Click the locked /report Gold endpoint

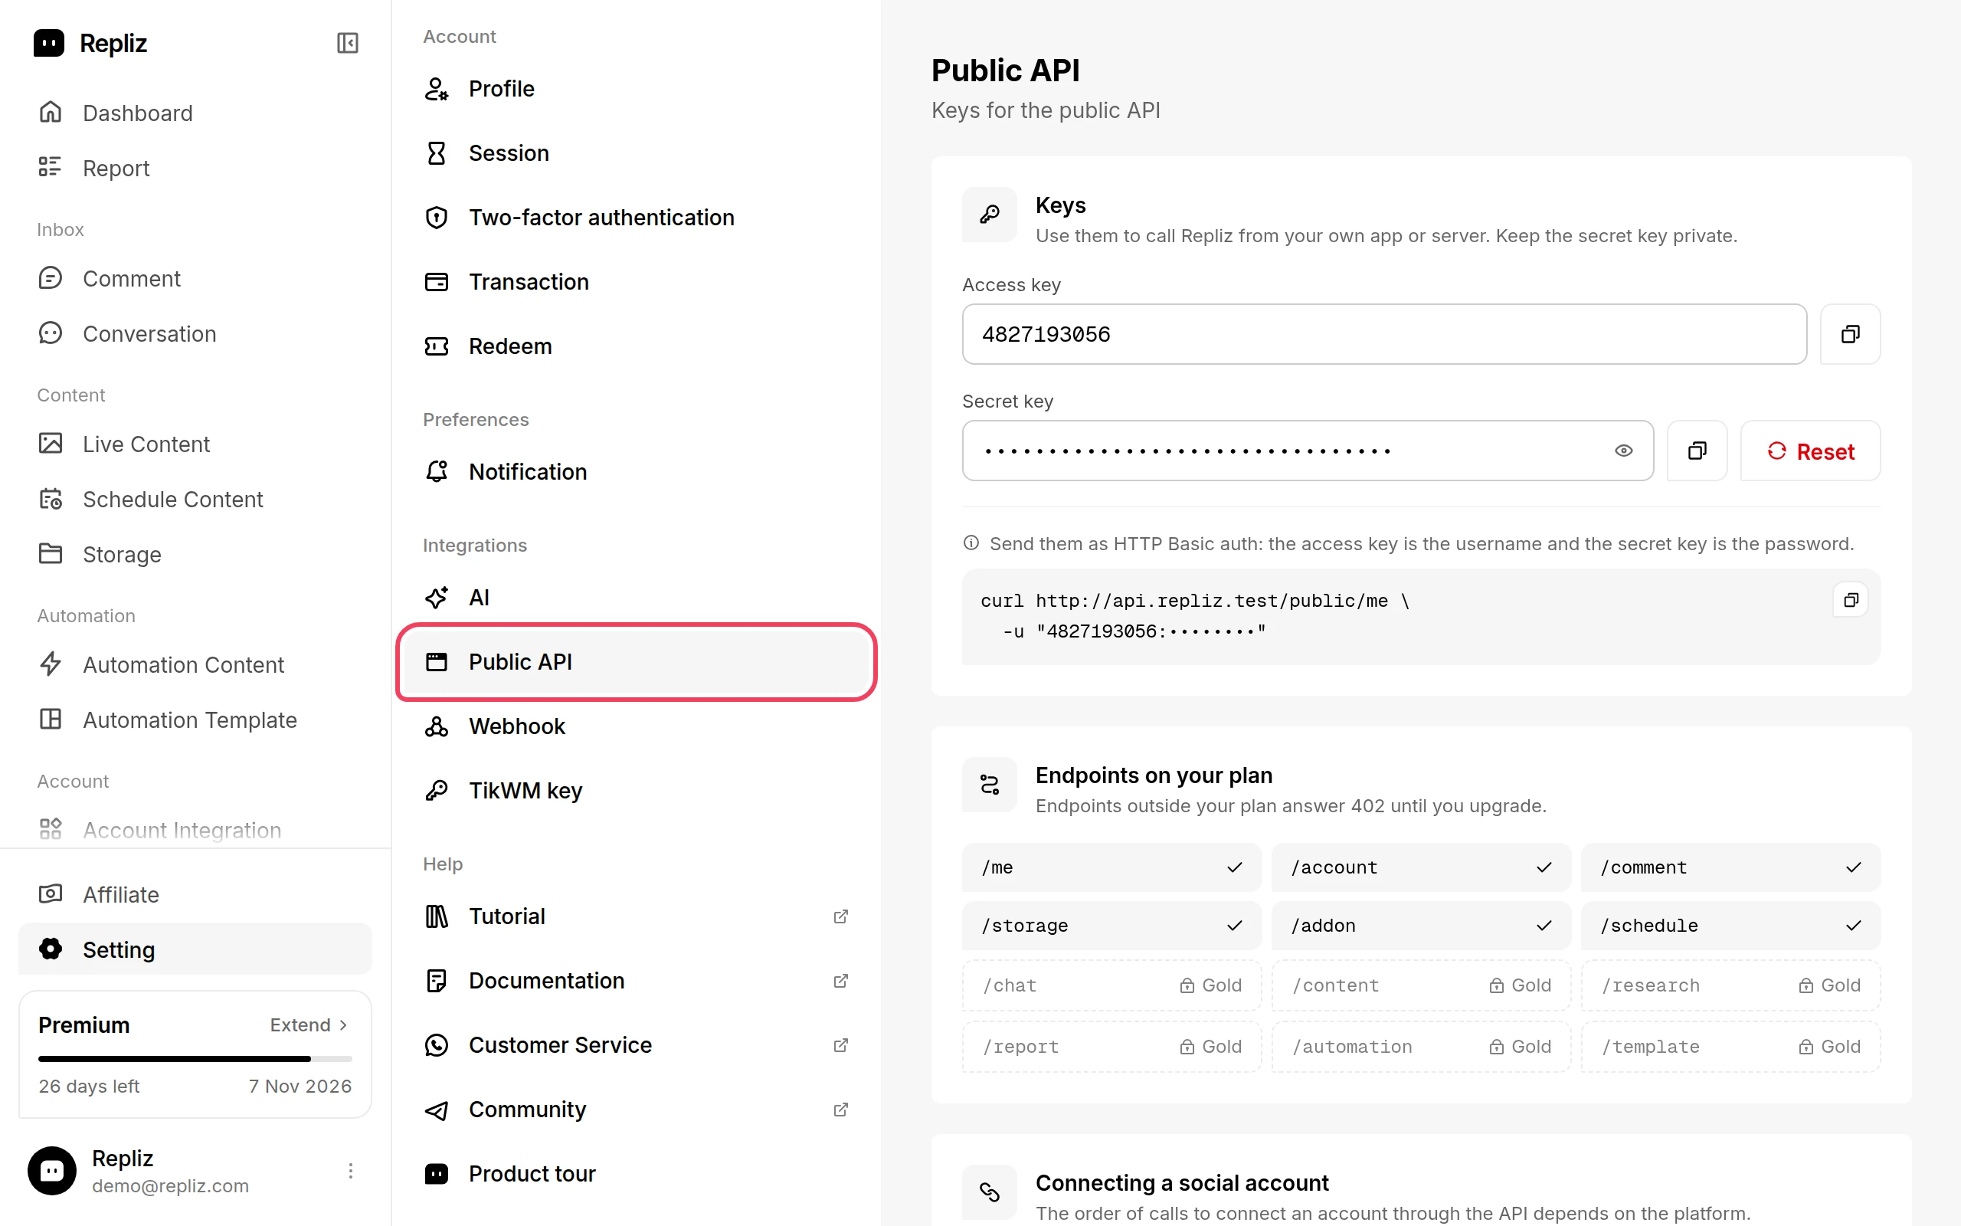tap(1111, 1047)
